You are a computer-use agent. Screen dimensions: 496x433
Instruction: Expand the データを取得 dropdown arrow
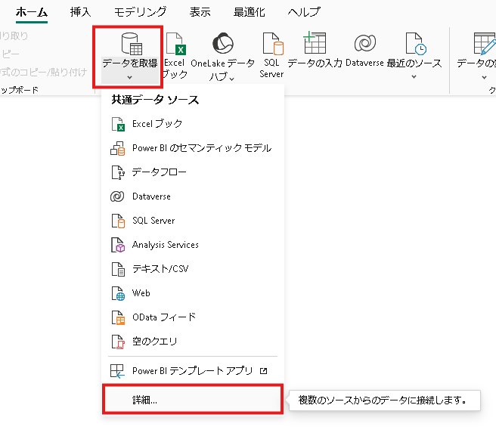click(130, 77)
